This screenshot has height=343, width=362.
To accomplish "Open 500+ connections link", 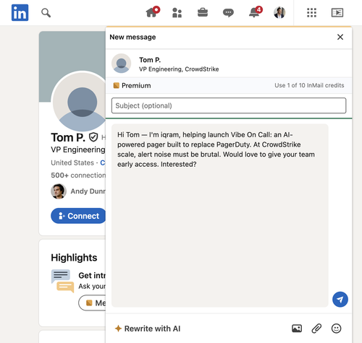I will [78, 175].
